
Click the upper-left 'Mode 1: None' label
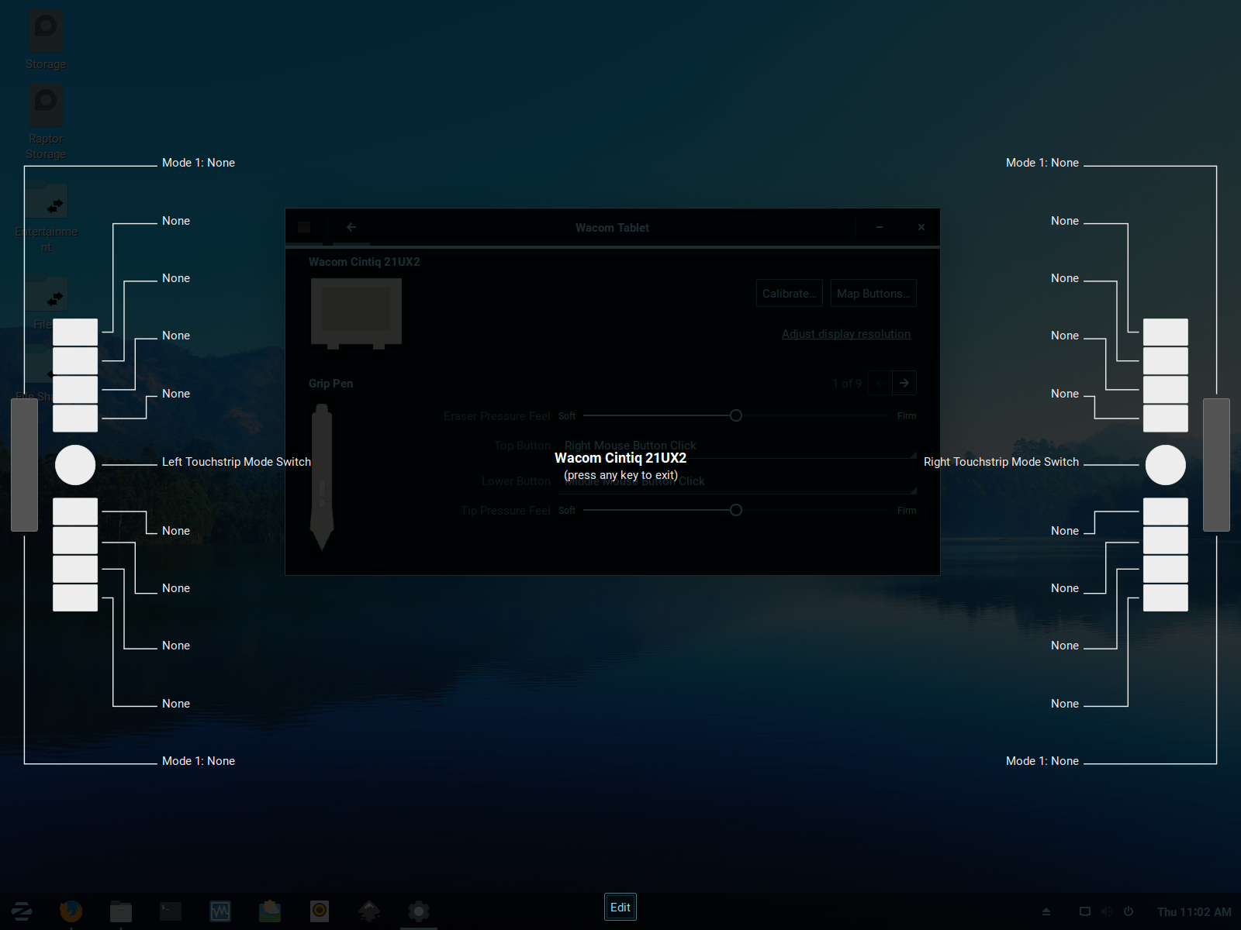pyautogui.click(x=199, y=163)
